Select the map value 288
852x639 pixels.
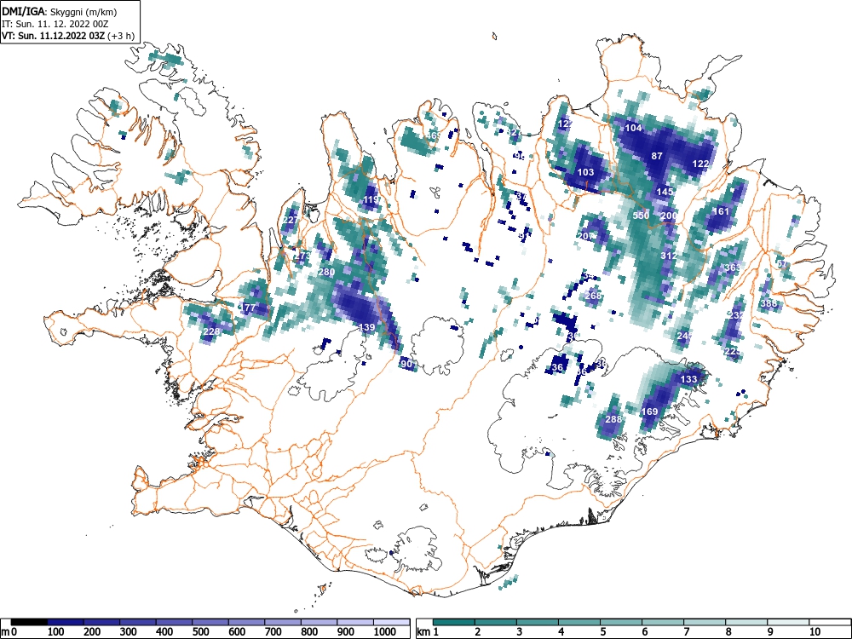(x=613, y=419)
